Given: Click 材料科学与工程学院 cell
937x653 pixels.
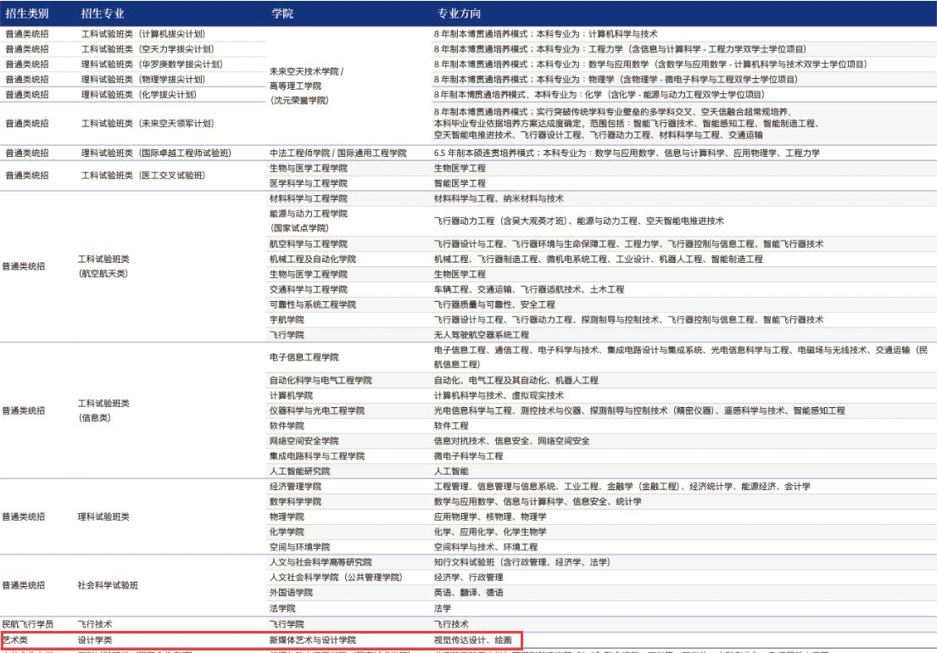Looking at the screenshot, I should [x=309, y=198].
